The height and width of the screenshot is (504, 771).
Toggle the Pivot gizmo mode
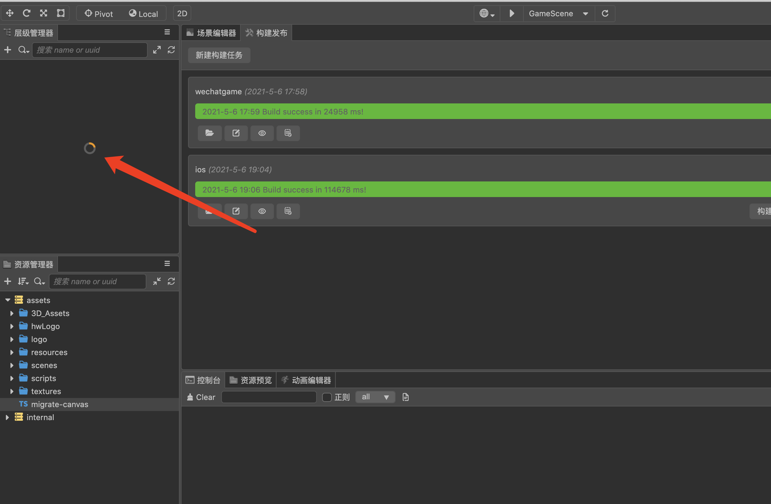[99, 14]
